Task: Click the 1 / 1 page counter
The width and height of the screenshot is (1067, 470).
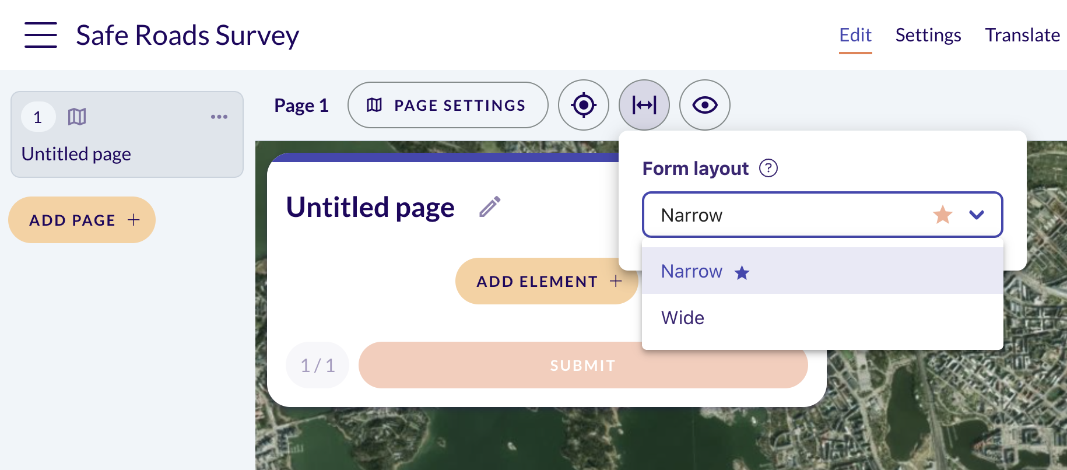Action: (317, 365)
